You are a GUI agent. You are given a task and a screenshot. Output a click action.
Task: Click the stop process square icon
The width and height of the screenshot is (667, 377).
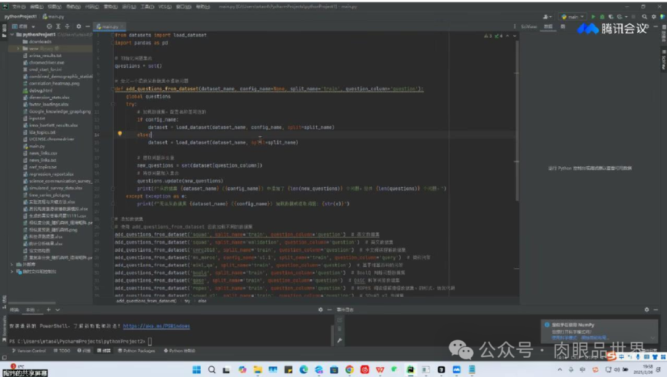pyautogui.click(x=634, y=17)
